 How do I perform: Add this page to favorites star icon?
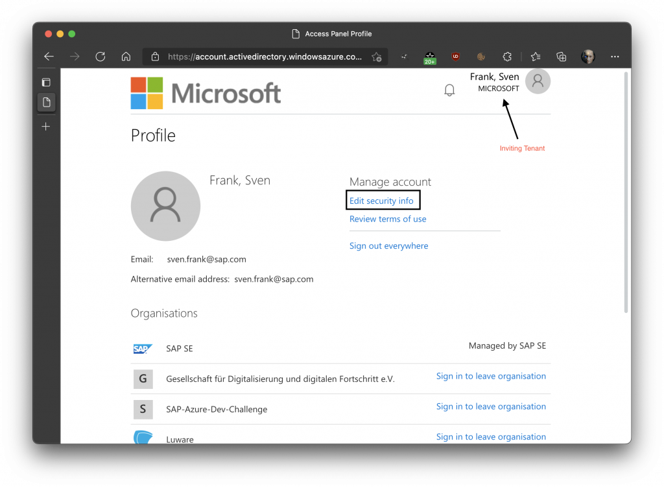click(x=376, y=56)
